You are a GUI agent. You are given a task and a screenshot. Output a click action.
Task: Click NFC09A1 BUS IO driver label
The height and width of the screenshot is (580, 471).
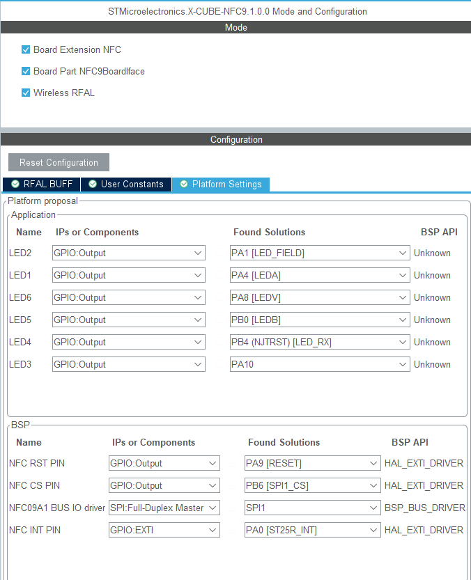(x=57, y=508)
